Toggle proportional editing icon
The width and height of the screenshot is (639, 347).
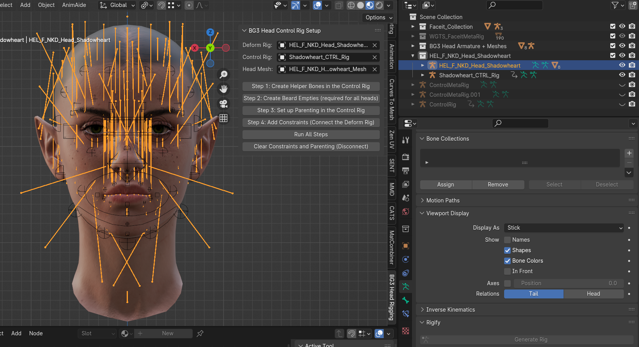pos(189,5)
